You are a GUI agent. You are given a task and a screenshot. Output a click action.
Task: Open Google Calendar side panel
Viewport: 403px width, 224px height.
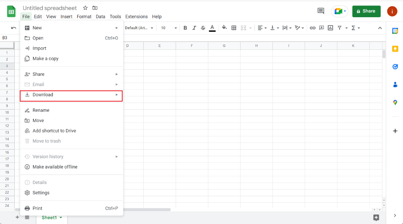(x=395, y=31)
